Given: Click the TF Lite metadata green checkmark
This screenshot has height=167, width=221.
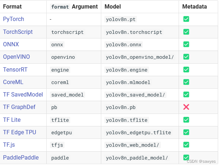Looking at the screenshot, I should (186, 120).
